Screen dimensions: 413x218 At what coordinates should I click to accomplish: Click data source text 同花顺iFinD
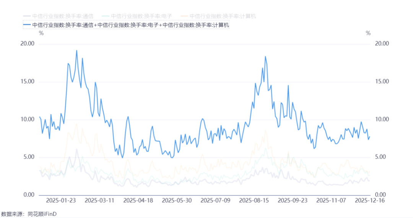point(42,214)
